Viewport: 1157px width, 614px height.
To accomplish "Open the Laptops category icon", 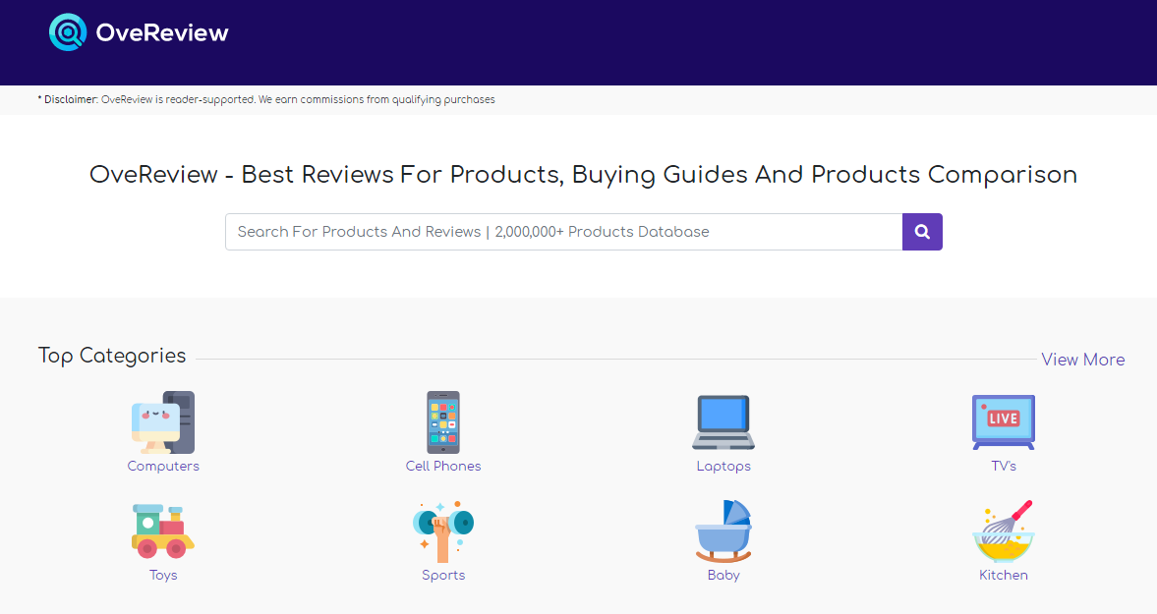I will click(723, 421).
